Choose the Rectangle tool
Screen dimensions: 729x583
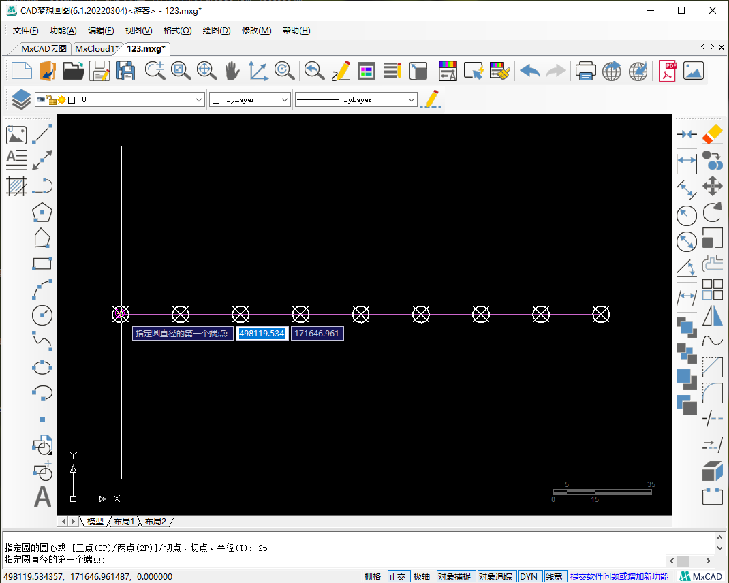(42, 264)
